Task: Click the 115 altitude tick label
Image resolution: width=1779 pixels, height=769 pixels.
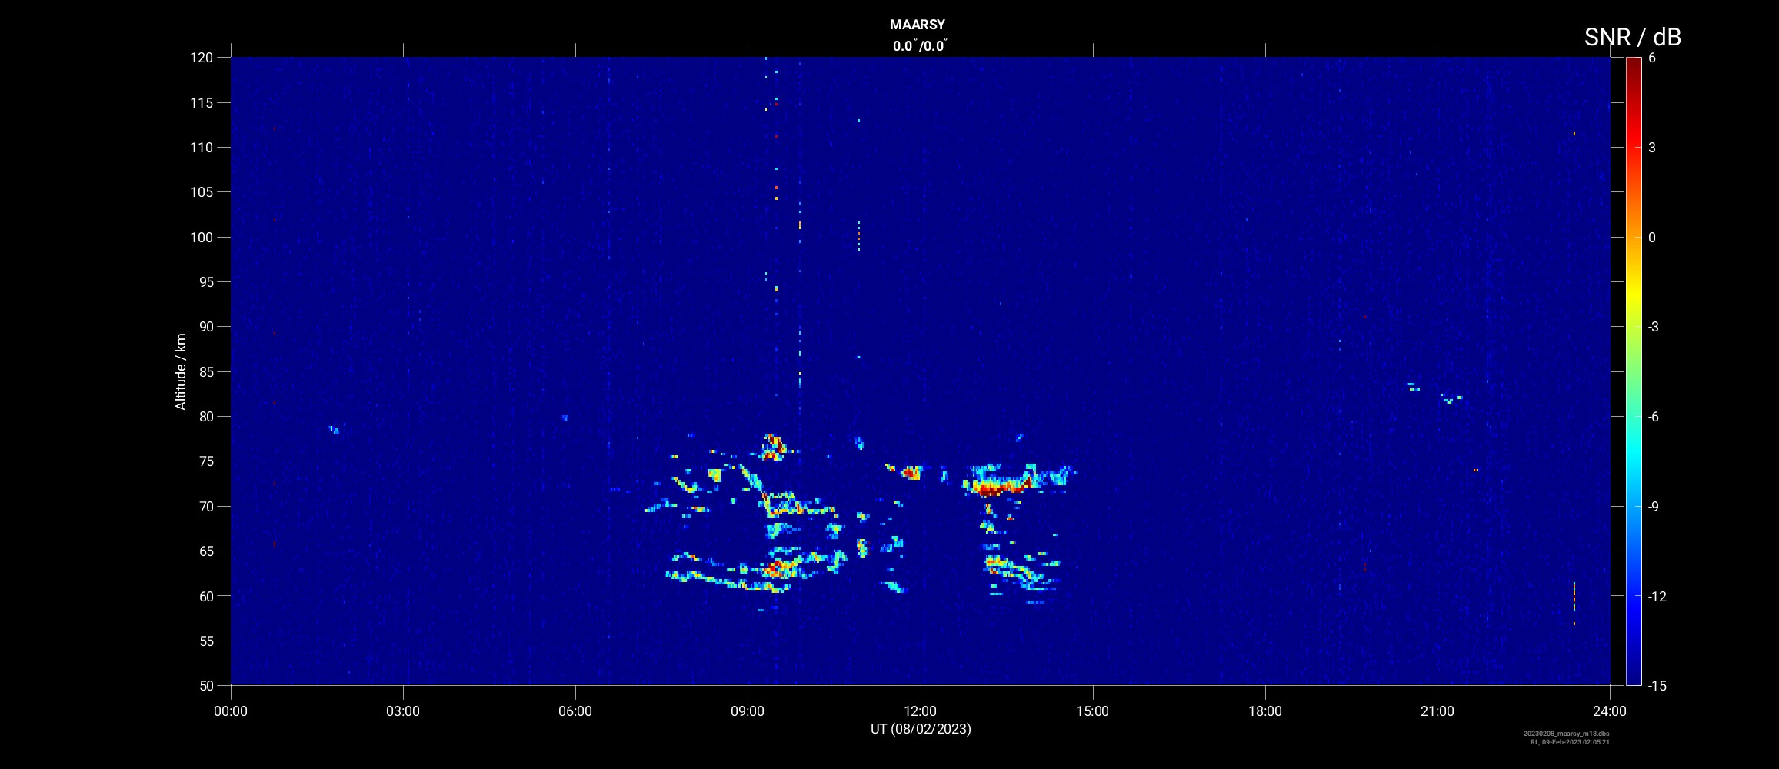Action: (202, 102)
